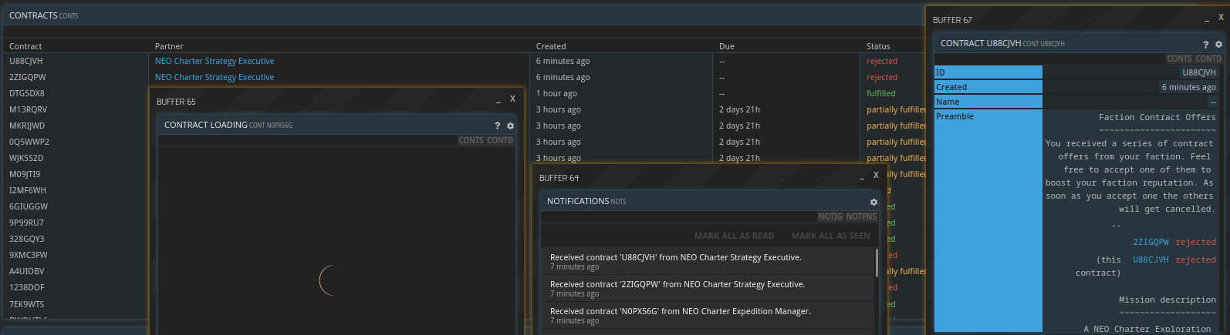Viewport: 1230px width, 335px height.
Task: Open partner link for contract 2ZIGQPW row
Action: pos(215,77)
